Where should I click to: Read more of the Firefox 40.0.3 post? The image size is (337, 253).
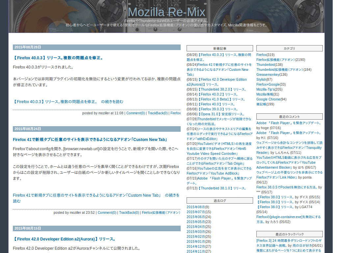[x=68, y=102]
